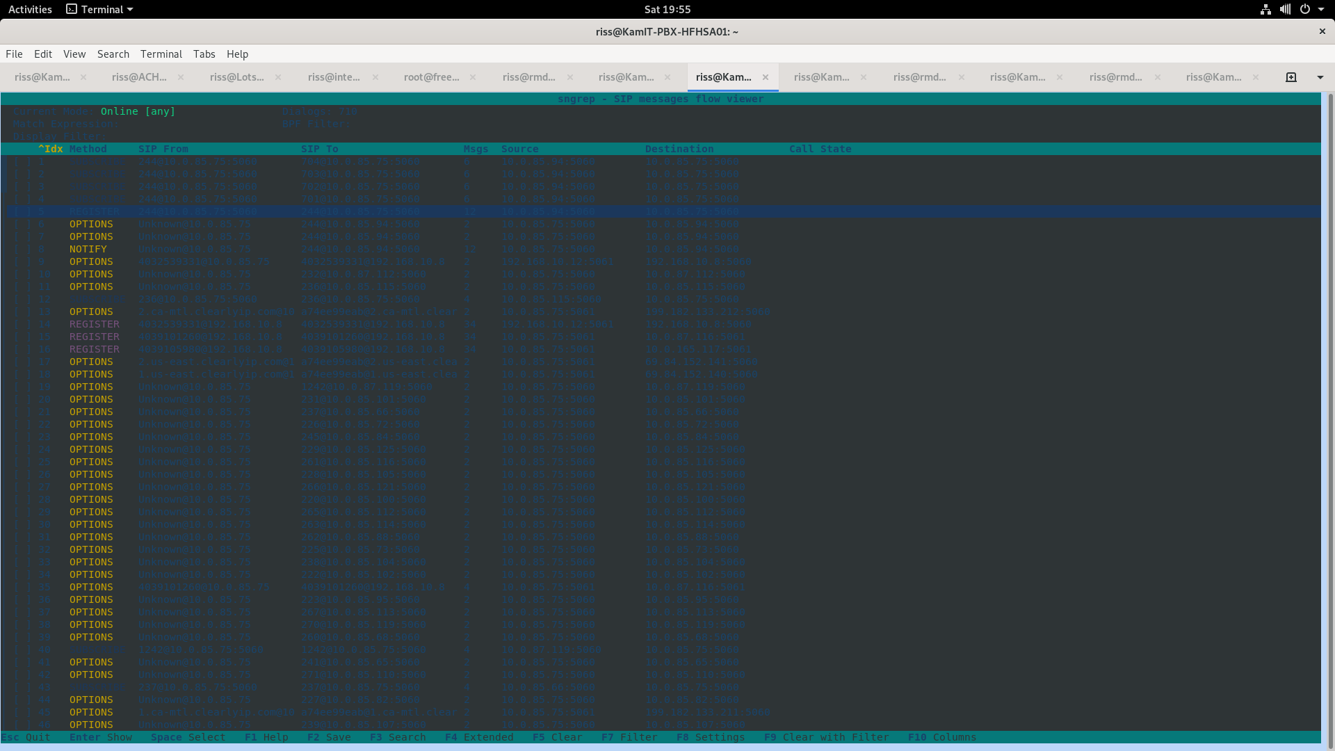Click F8 Settings in the bottom bar
The height and width of the screenshot is (751, 1335).
(711, 737)
